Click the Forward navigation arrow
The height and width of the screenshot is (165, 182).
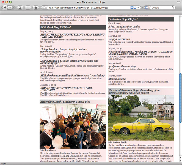[10, 7]
